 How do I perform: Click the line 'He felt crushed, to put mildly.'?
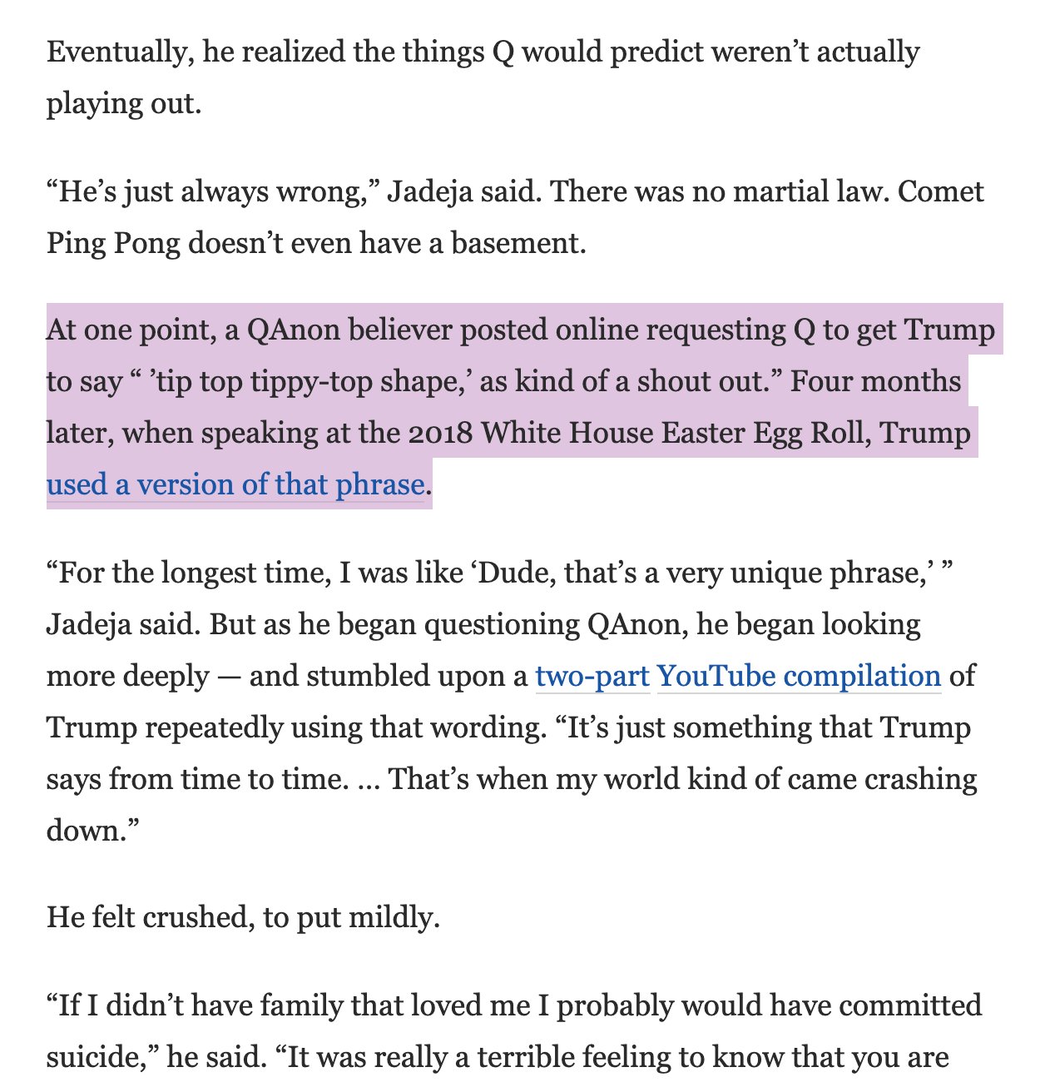point(243,917)
